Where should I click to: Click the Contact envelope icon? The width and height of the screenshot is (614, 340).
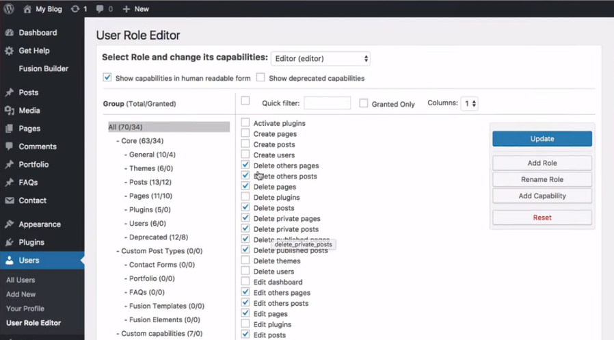click(x=10, y=201)
